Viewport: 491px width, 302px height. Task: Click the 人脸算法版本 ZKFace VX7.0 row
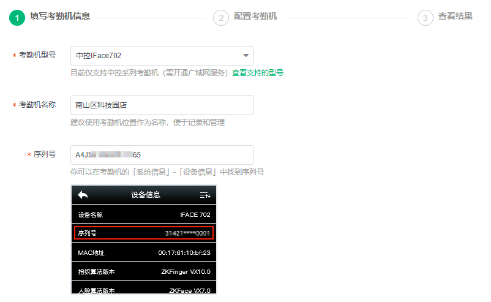(x=144, y=288)
